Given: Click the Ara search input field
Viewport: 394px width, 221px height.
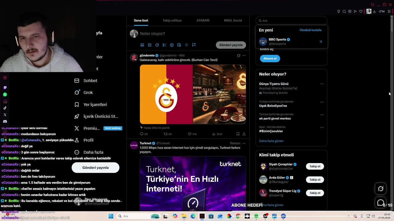Looking at the screenshot, I should pyautogui.click(x=291, y=21).
